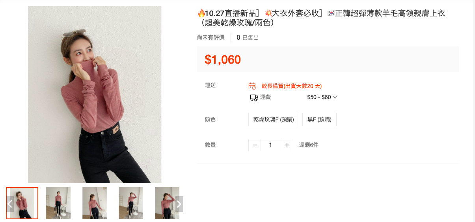The height and width of the screenshot is (222, 475).
Task: Select the first highlighted thumbnail
Action: coord(22,203)
